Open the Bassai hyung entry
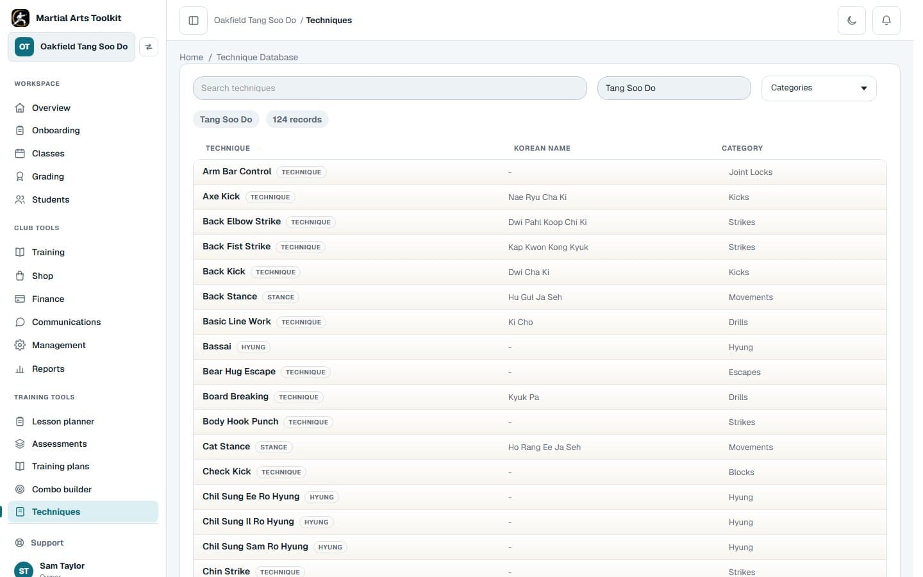This screenshot has width=923, height=577. pyautogui.click(x=217, y=346)
